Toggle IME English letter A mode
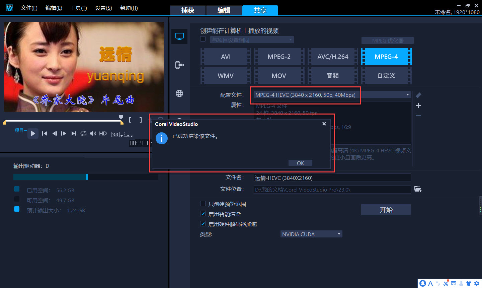Viewport: 482px width, 288px height. point(430,283)
